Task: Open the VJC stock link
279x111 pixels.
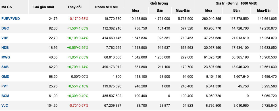Action: coord(5,105)
